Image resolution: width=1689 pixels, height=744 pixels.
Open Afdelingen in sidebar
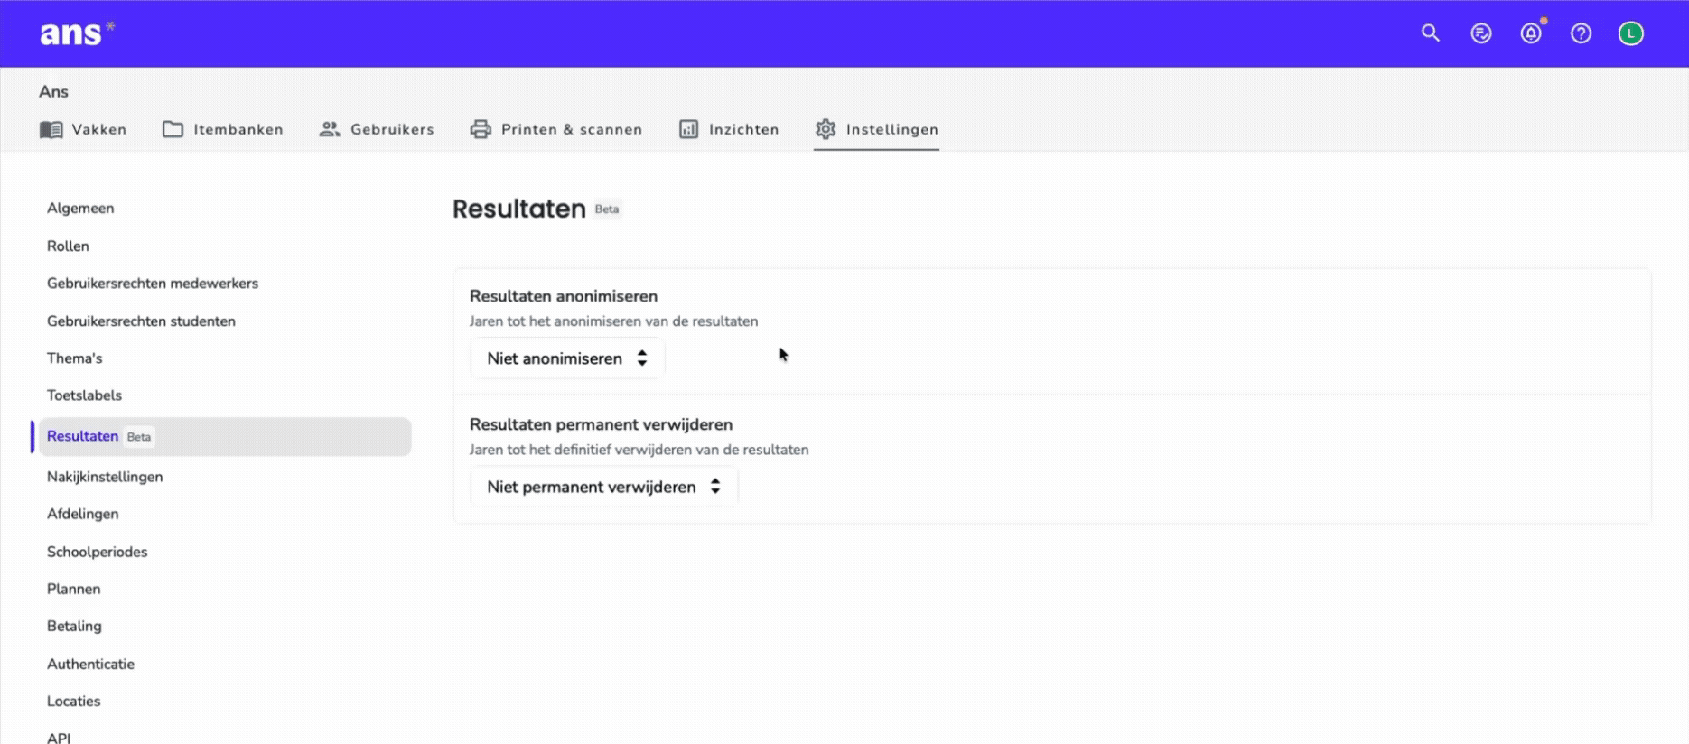tap(83, 514)
